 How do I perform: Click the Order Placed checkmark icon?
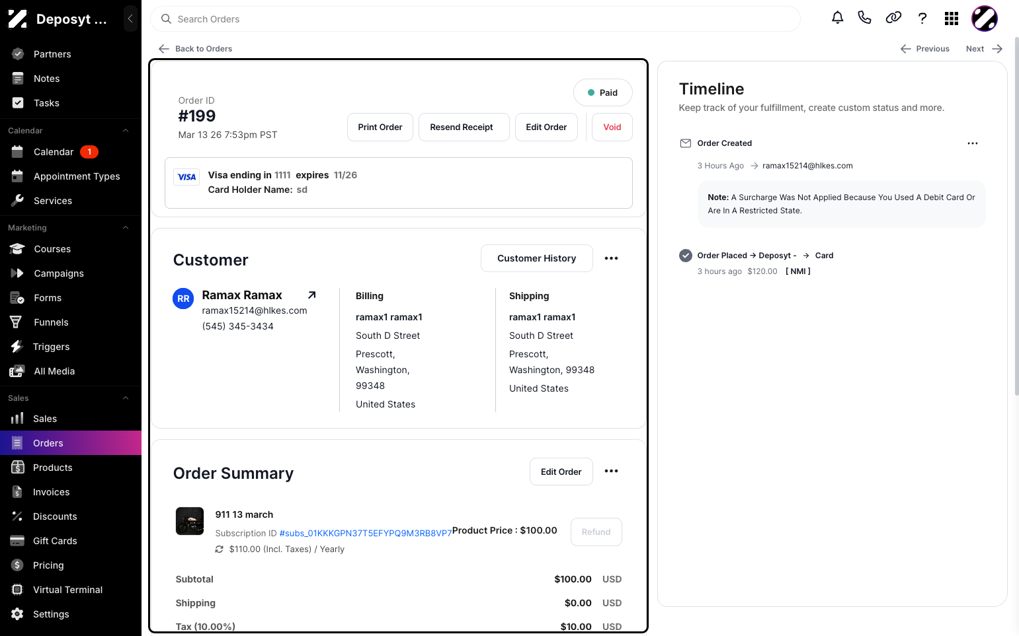(686, 256)
